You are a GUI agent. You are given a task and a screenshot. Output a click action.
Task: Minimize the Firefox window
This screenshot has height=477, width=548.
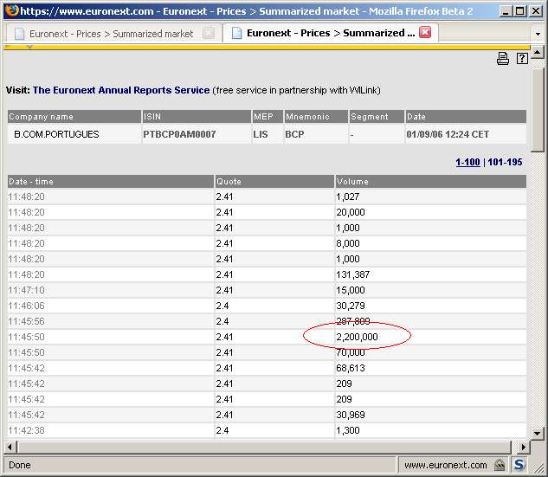506,11
